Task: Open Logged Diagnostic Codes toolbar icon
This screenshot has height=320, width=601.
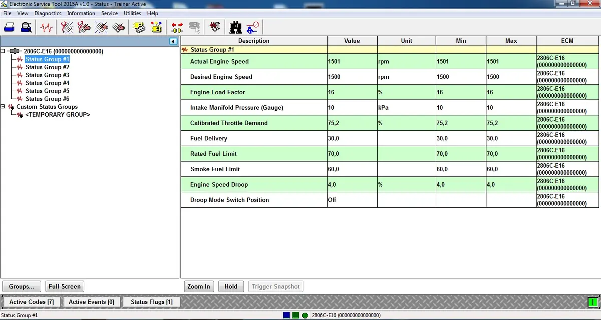Action: 84,27
